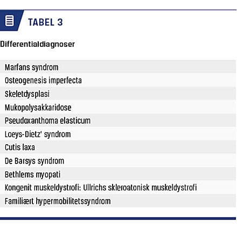This screenshot has height=234, width=237.
Task: Click the number 3 in the title
Action: pos(60,23)
